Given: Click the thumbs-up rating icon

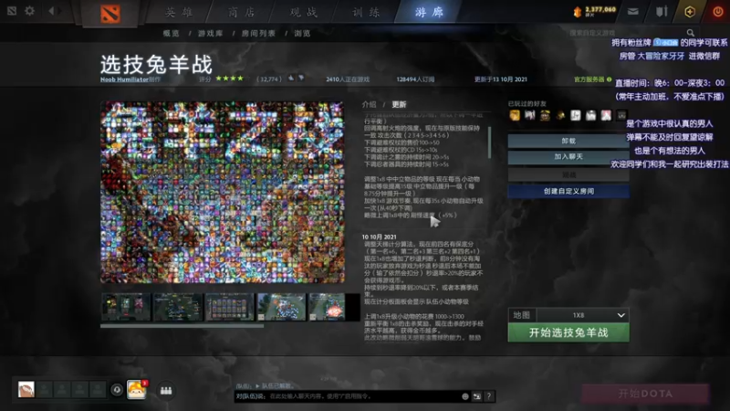Looking at the screenshot, I should (x=291, y=79).
